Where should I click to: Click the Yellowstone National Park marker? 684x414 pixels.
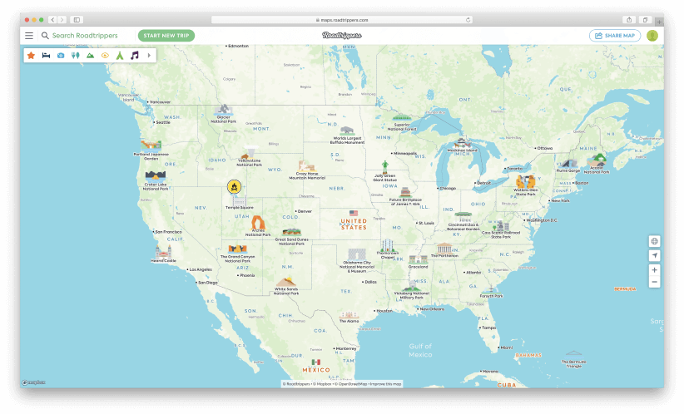(250, 152)
